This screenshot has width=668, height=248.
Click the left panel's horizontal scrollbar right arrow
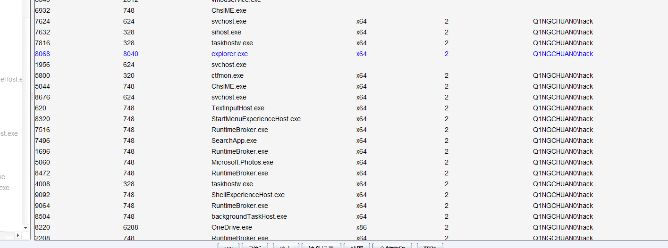click(x=18, y=235)
